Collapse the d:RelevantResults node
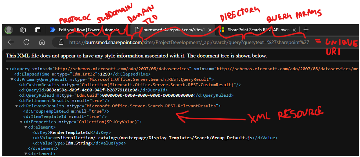The width and height of the screenshot is (360, 157). tap(16, 106)
